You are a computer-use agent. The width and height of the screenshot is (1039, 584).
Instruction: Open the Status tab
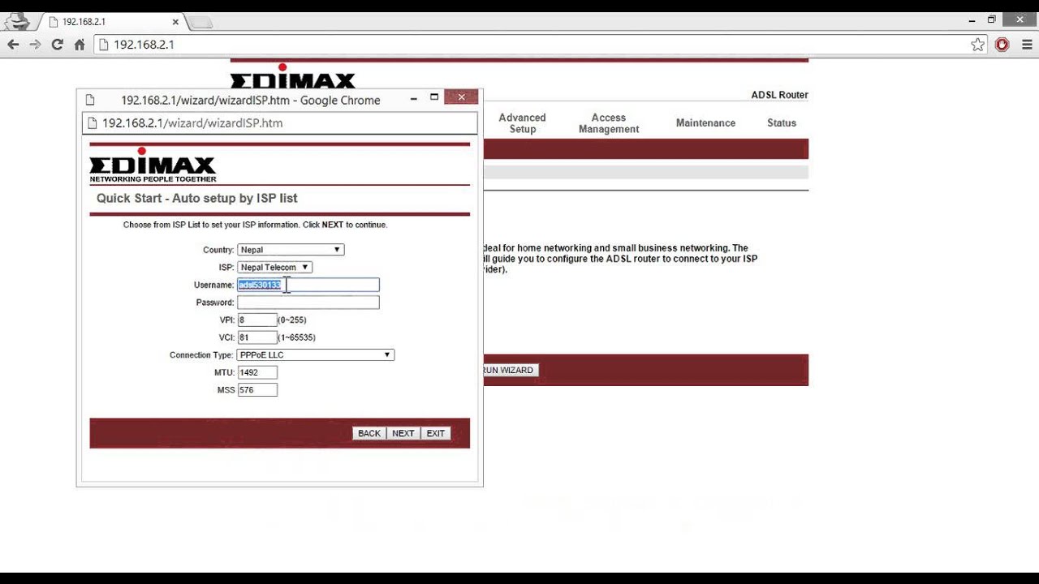(x=782, y=123)
